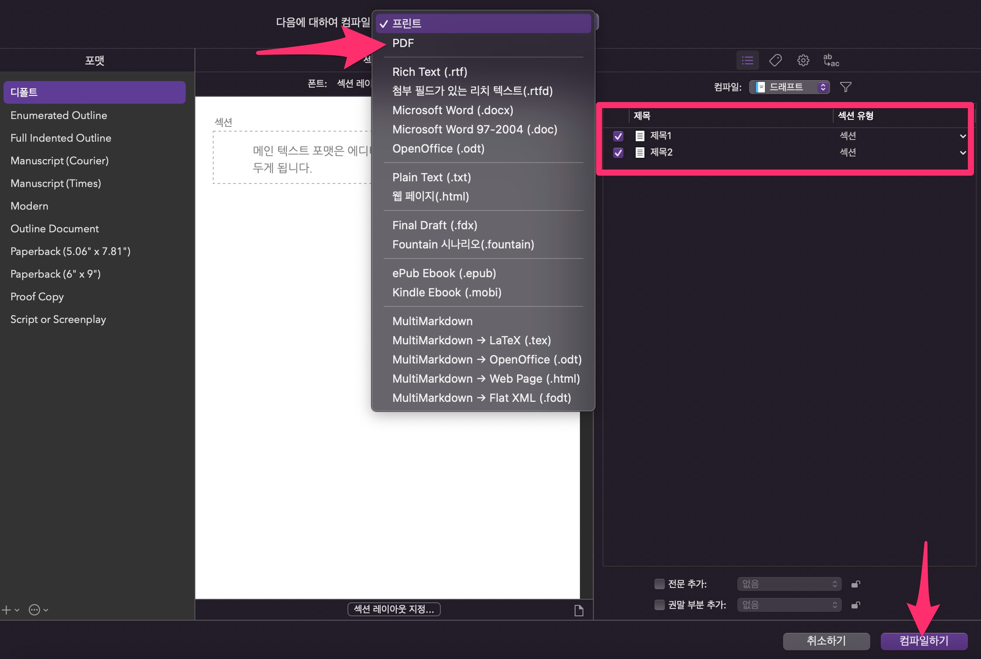
Task: Expand section type dropdown for 제목1
Action: [963, 136]
